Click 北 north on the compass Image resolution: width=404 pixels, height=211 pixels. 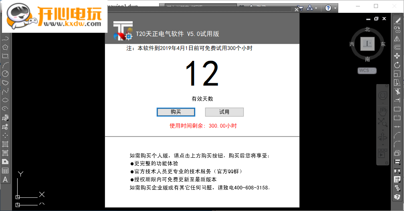coord(368,29)
